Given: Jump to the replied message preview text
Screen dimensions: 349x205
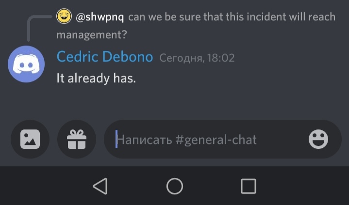Looking at the screenshot, I should [196, 26].
